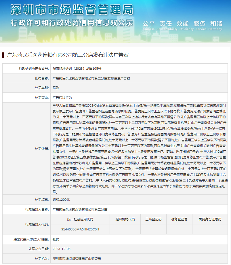This screenshot has width=231, height=265.
Task: Click the 组织机构代码 column header
Action: pos(125,219)
